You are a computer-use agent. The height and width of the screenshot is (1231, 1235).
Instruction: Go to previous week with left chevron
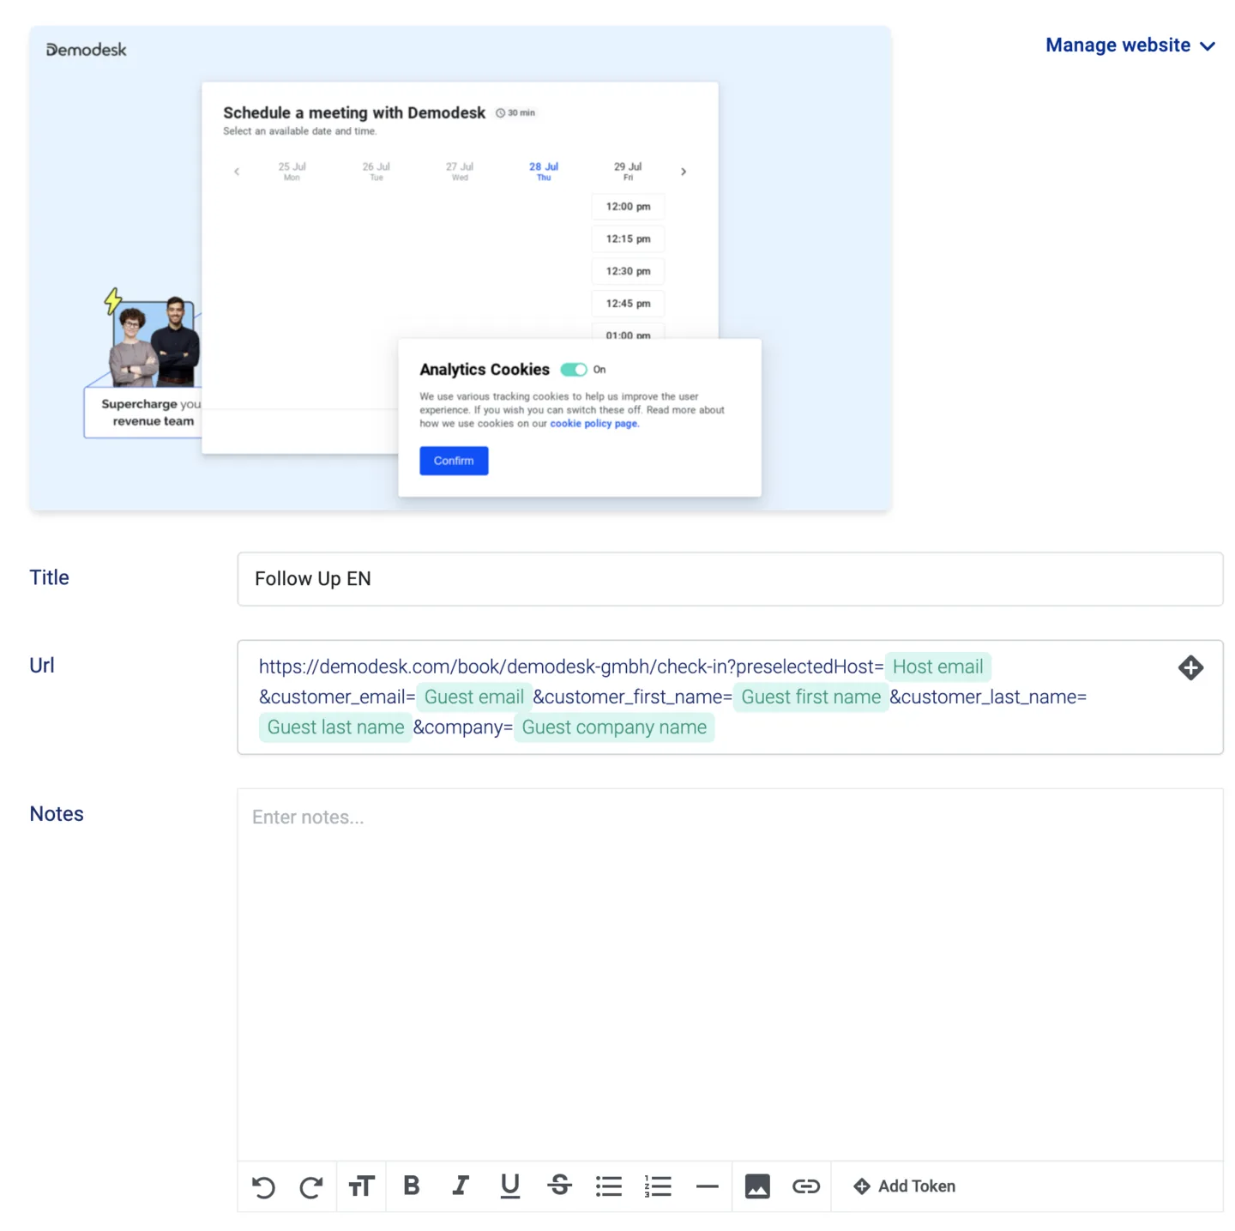click(237, 172)
